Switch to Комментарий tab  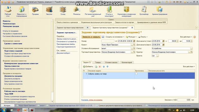[x=127, y=62]
